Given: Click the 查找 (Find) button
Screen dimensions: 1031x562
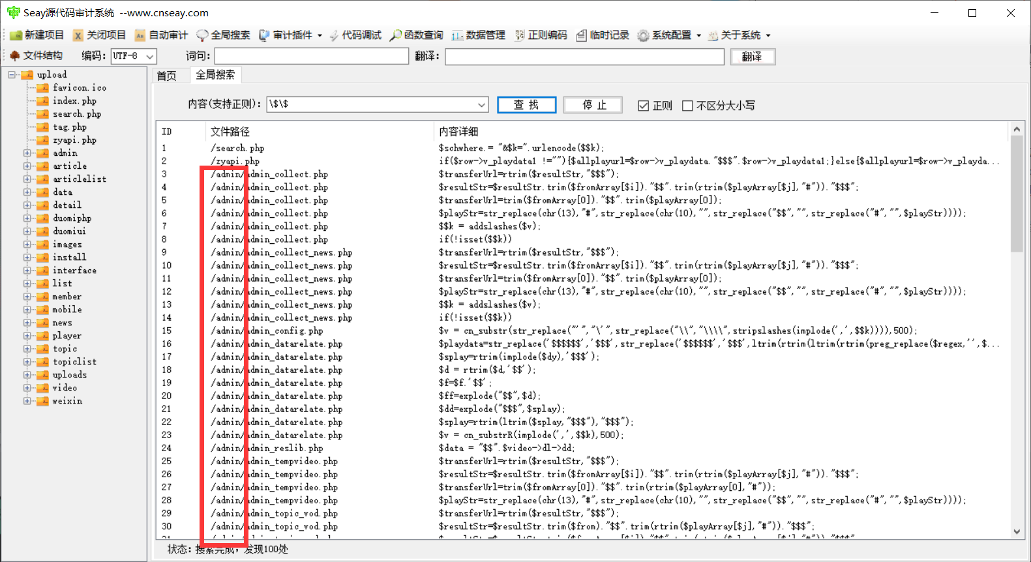Looking at the screenshot, I should [x=526, y=105].
